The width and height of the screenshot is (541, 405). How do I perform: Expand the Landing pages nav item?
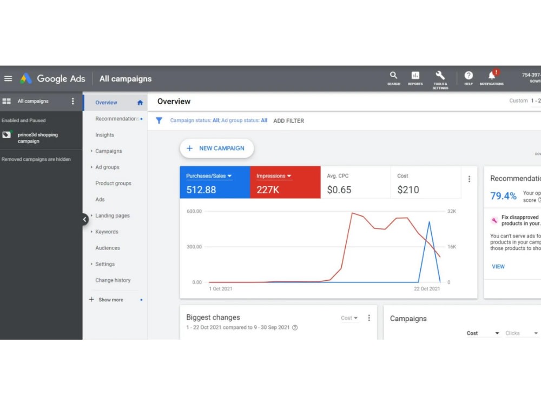[91, 215]
